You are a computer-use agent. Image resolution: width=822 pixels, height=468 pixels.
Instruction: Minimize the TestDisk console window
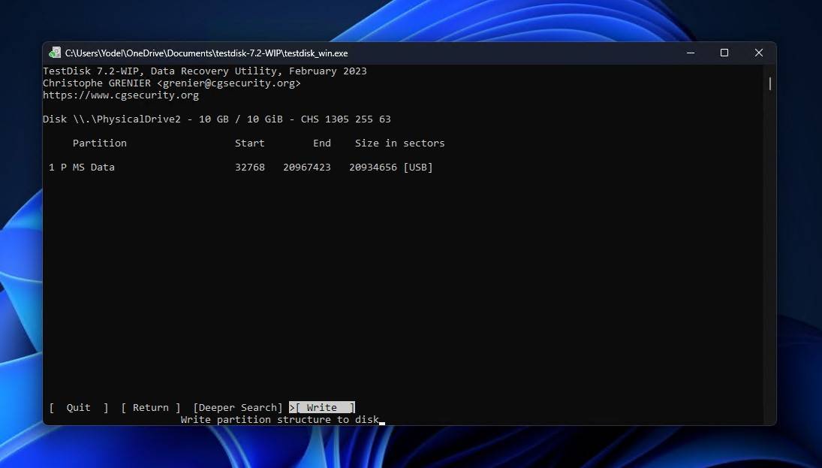[691, 53]
